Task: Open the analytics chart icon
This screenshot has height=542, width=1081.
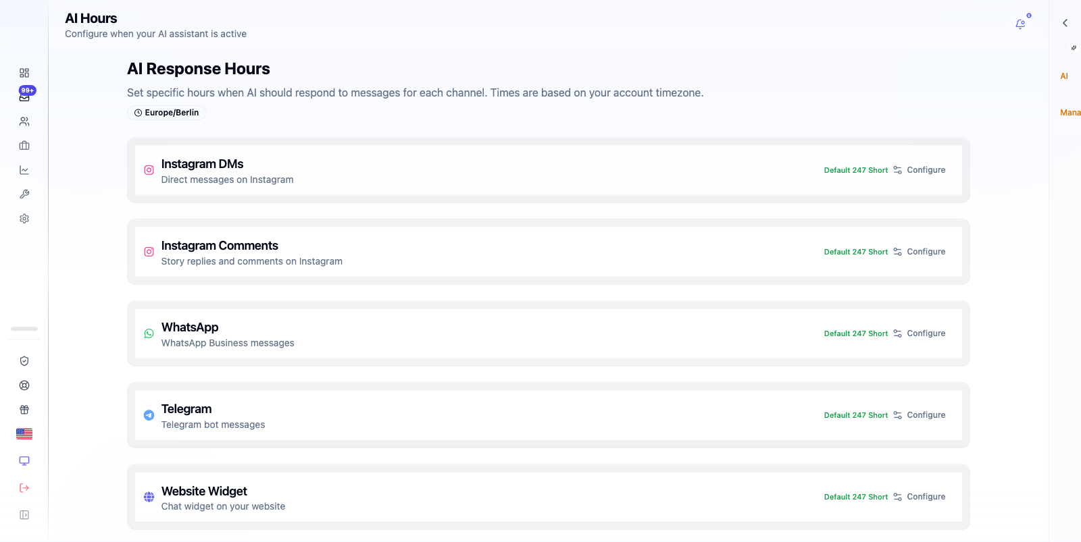Action: tap(24, 170)
